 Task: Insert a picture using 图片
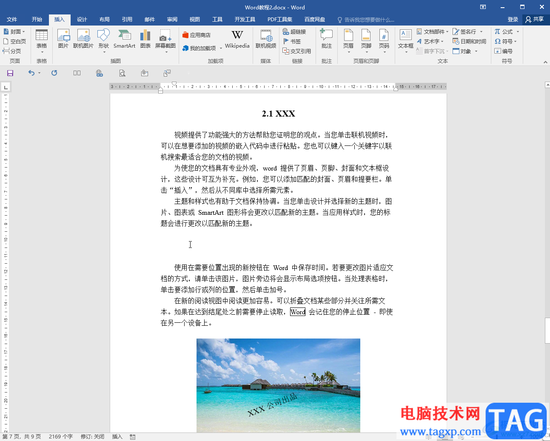[63, 39]
